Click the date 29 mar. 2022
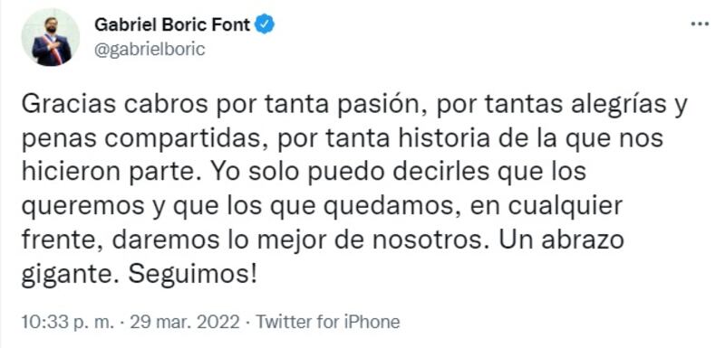The width and height of the screenshot is (725, 348). coord(185,322)
